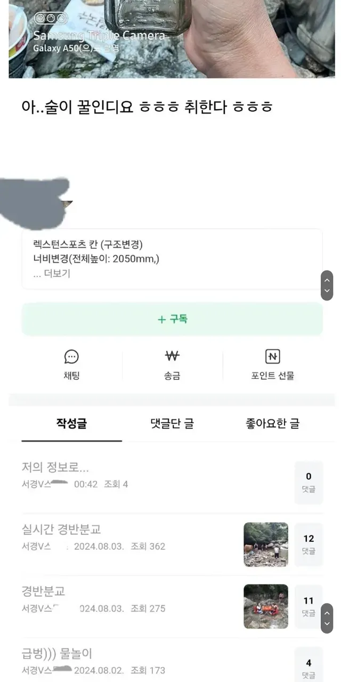Click the upper scroll-up chevron arrow
Viewport: 341px width, 682px height.
327,280
